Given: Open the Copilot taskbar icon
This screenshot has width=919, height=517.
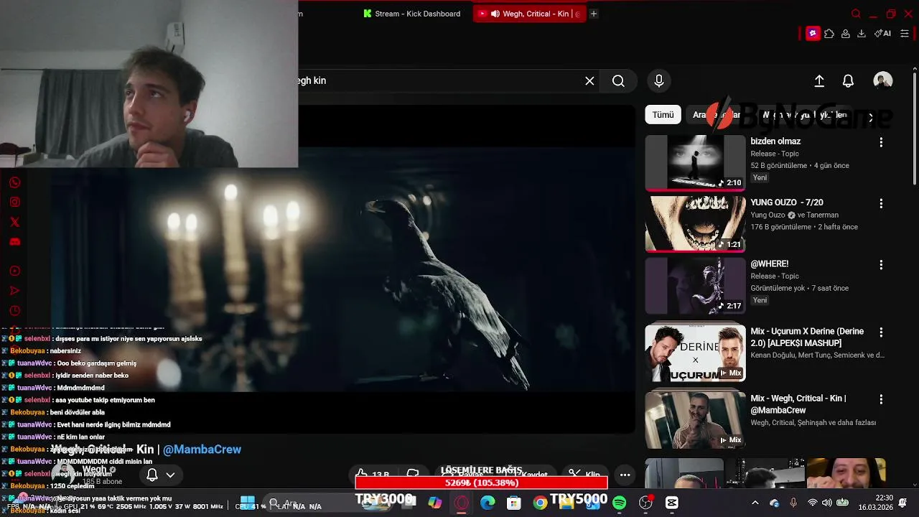Looking at the screenshot, I should tap(435, 503).
